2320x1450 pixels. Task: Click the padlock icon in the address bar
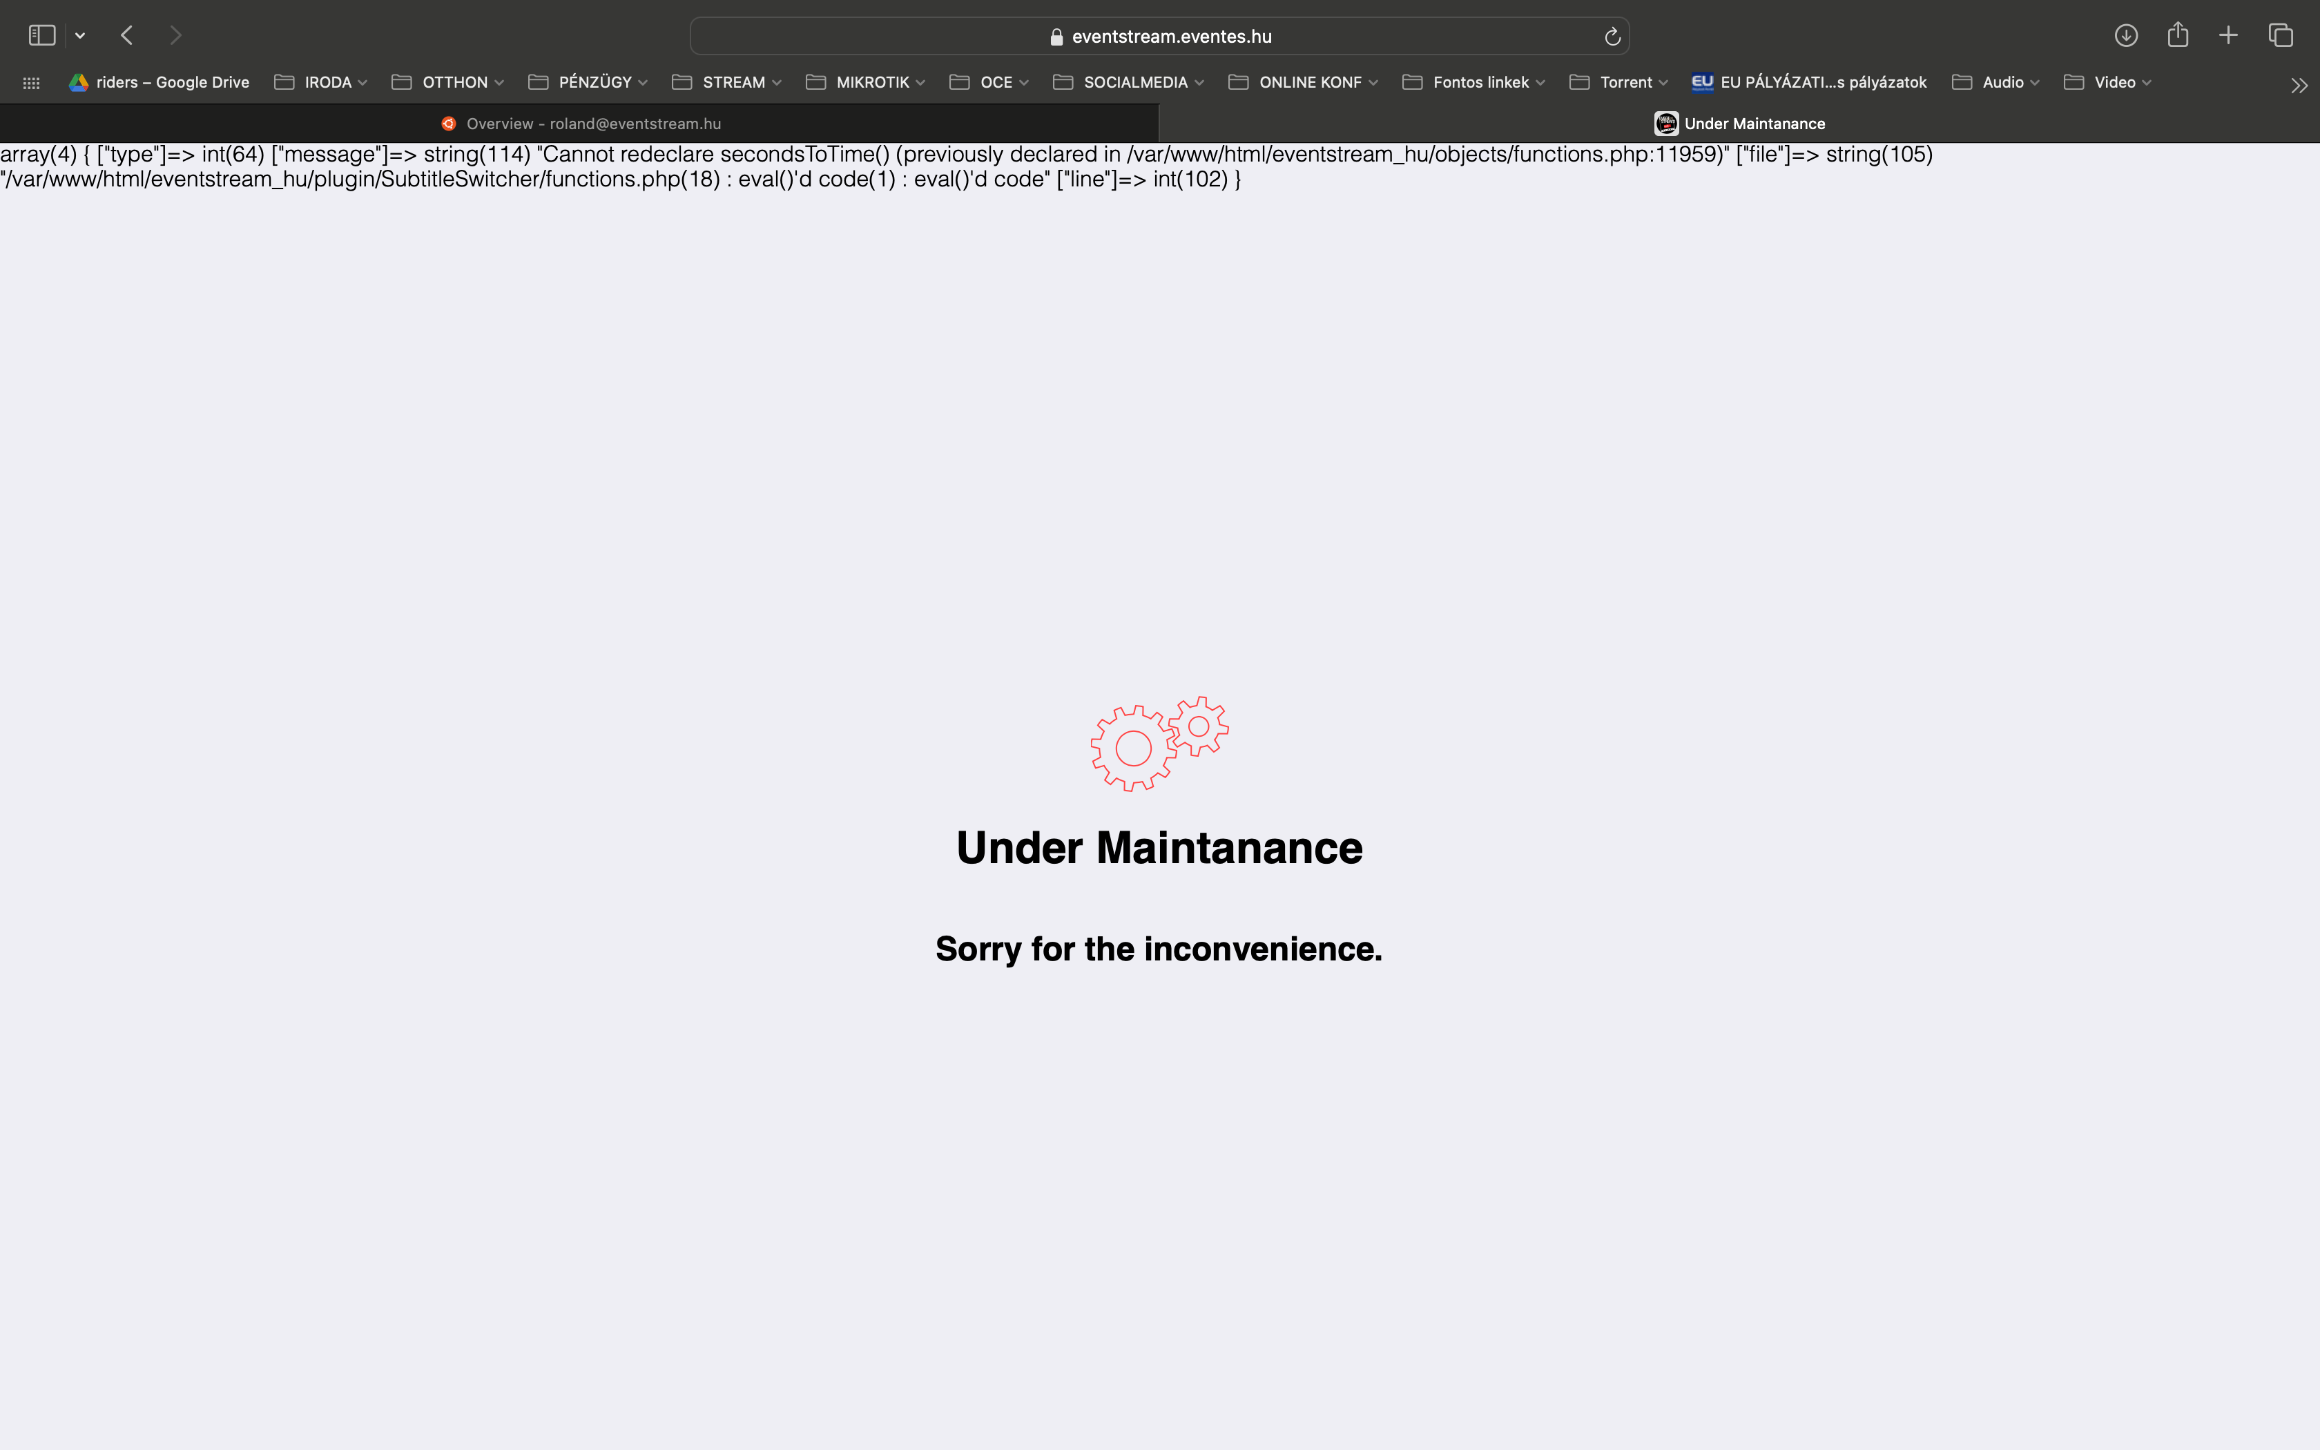(1056, 35)
